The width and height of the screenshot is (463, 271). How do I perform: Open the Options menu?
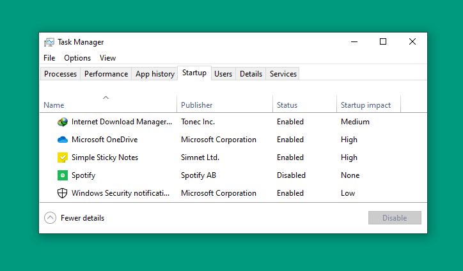coord(77,58)
